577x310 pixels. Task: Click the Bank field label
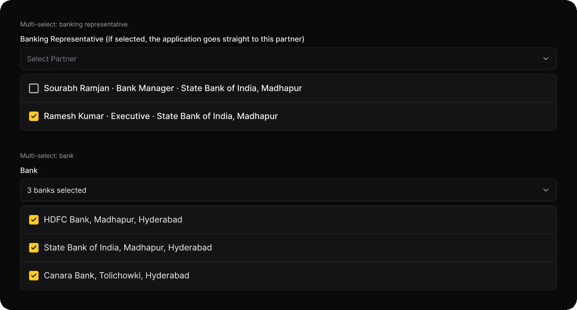click(29, 171)
